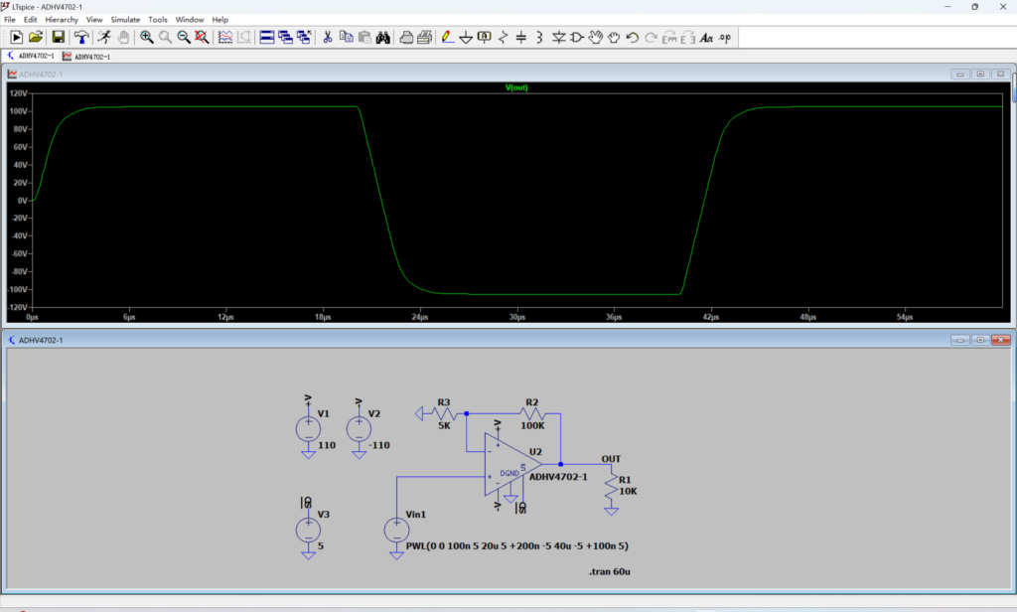
Task: Open the Hierarchy menu
Action: click(62, 20)
